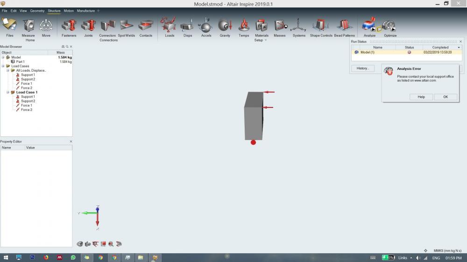
Task: Open the Files tool icon
Action: click(x=9, y=25)
